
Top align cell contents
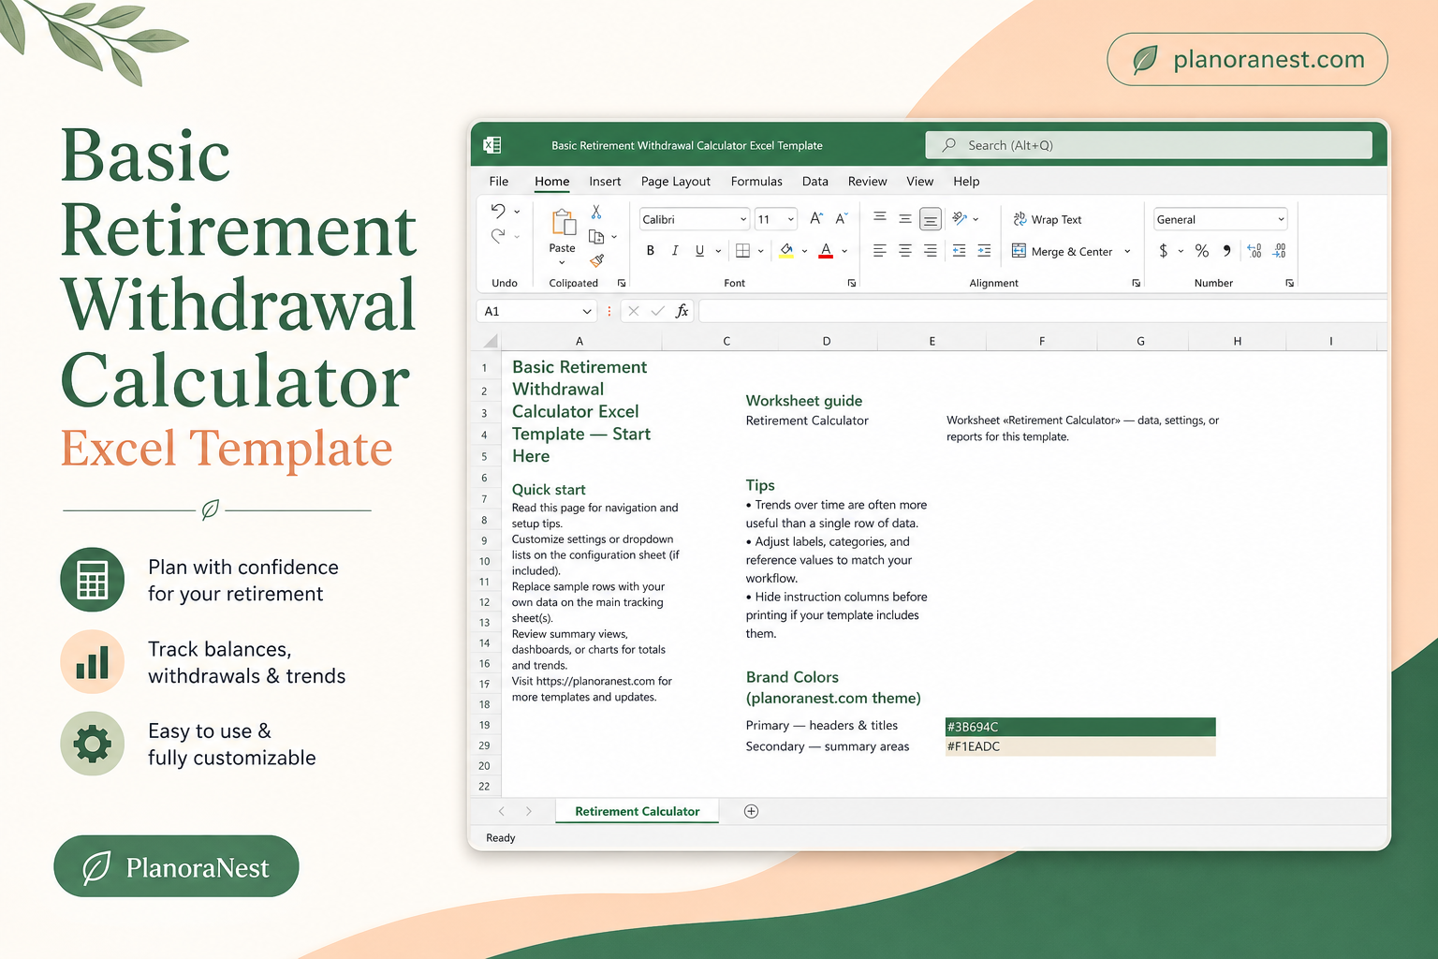pos(880,218)
